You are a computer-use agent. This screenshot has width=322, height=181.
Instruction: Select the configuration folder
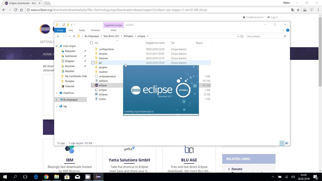(x=106, y=49)
